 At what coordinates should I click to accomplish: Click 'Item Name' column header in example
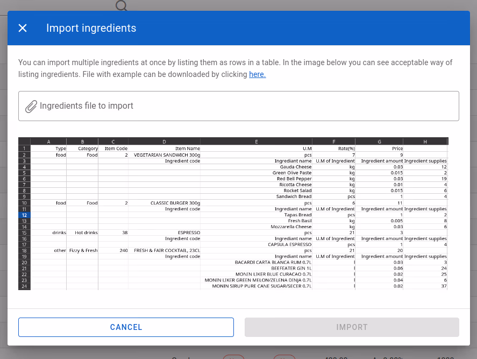pyautogui.click(x=188, y=149)
